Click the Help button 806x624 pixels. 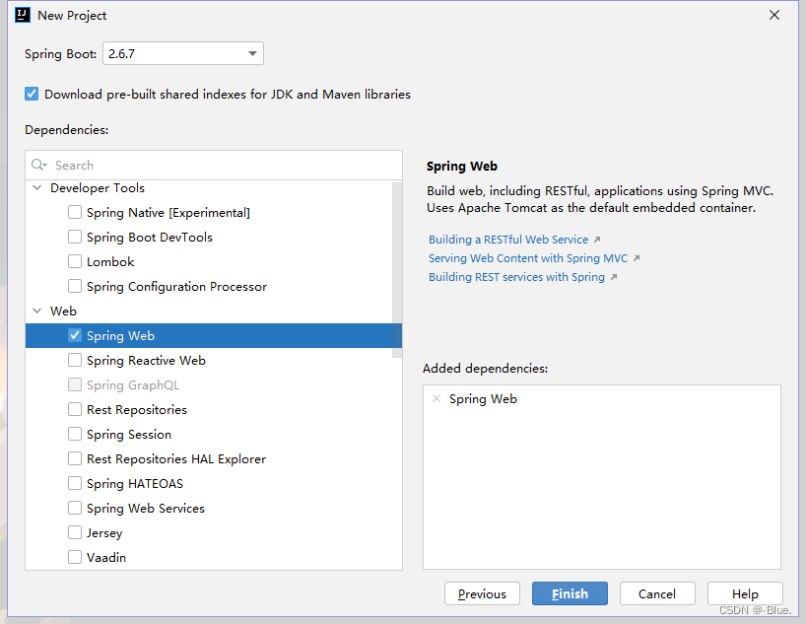point(745,593)
